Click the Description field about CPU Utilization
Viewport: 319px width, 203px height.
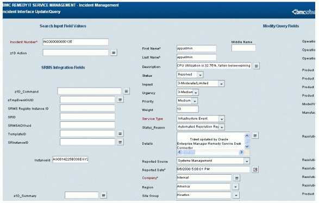(x=214, y=66)
